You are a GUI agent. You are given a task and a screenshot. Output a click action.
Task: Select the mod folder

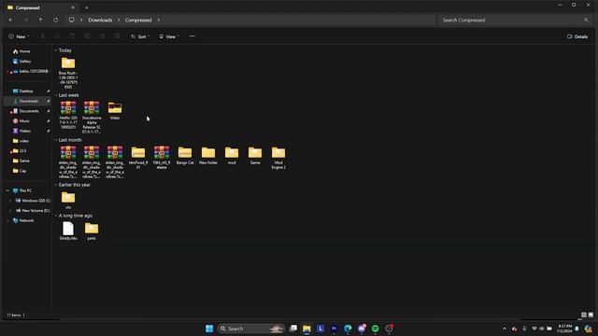pos(232,156)
